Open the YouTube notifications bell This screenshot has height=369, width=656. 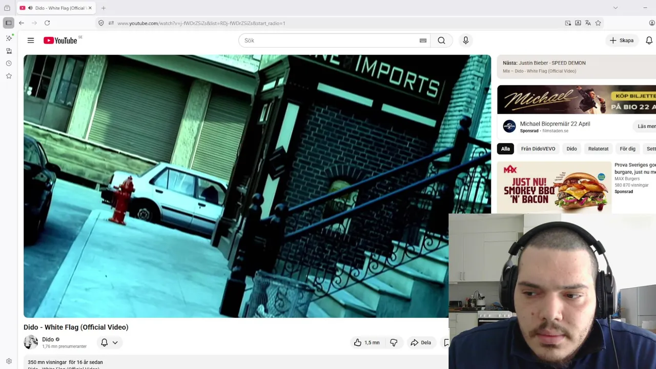[x=649, y=40]
